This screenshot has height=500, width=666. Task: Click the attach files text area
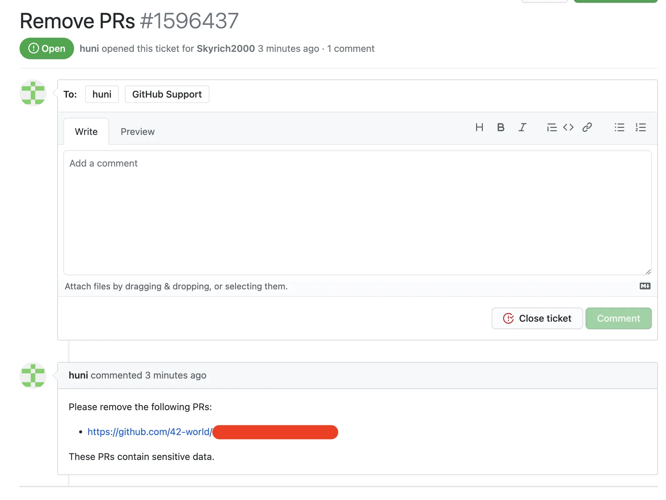tap(176, 286)
